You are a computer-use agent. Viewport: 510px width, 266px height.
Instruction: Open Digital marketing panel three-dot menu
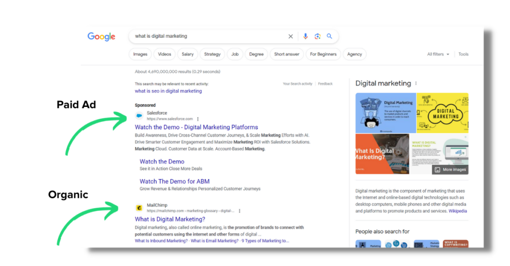click(416, 84)
